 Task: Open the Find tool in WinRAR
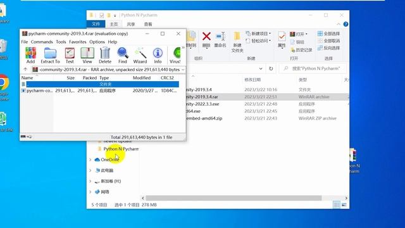click(122, 55)
